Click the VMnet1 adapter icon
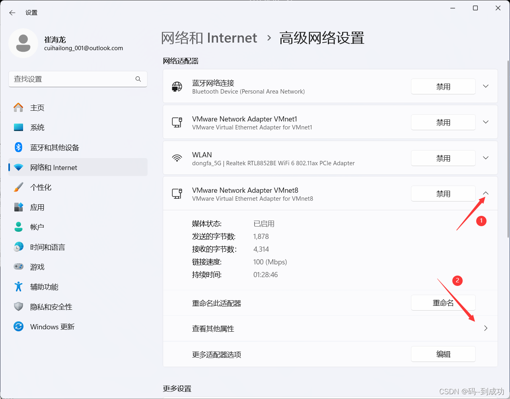This screenshot has width=510, height=399. 177,122
